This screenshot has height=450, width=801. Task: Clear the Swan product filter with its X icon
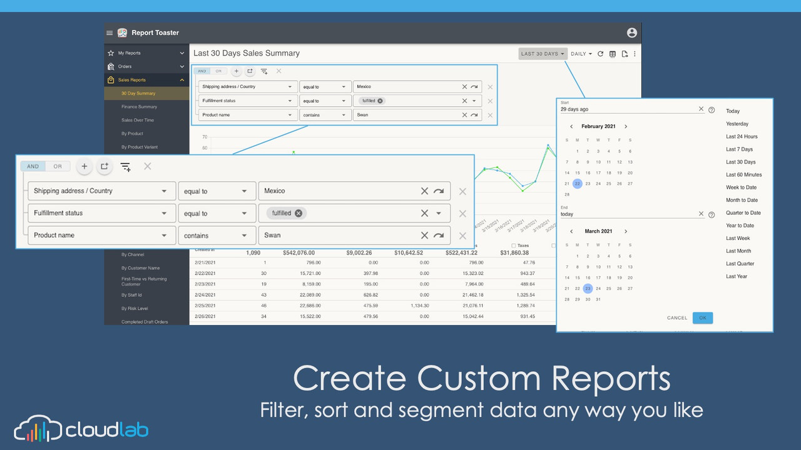[425, 235]
